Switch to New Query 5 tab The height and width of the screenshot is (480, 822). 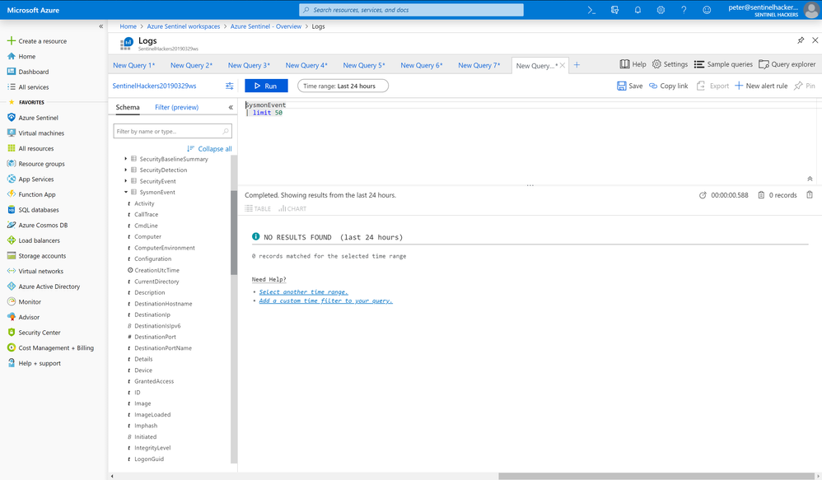(364, 66)
